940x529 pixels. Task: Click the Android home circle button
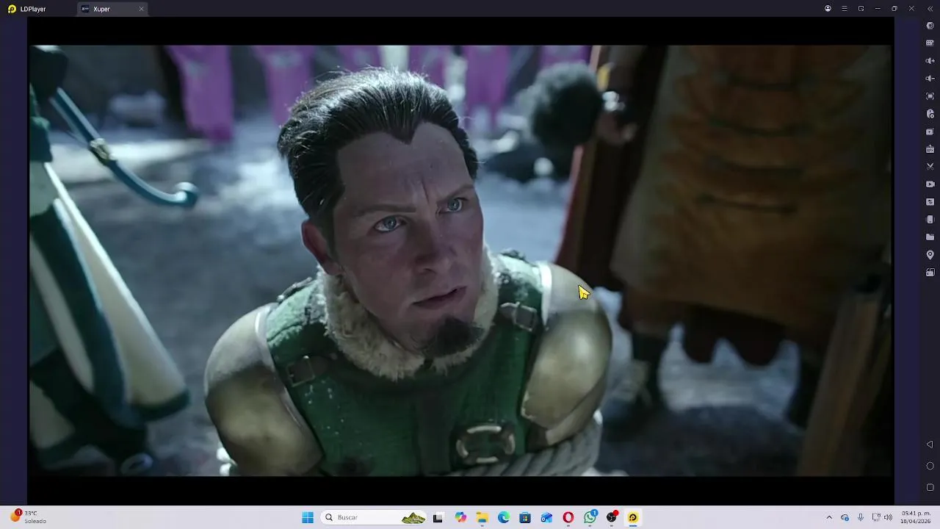coord(930,466)
